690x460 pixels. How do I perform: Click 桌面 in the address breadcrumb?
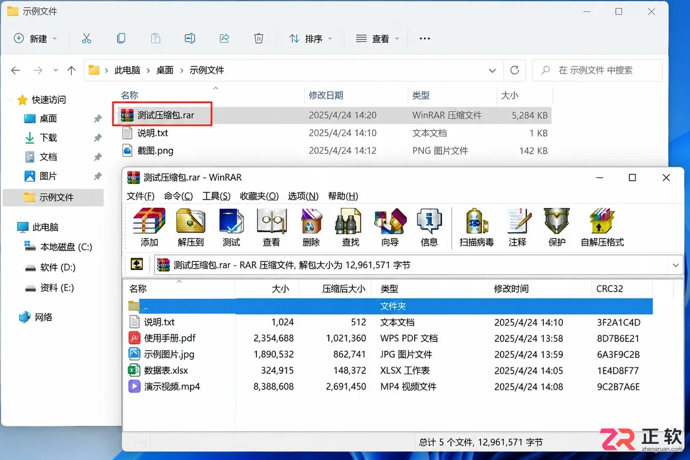pos(165,70)
